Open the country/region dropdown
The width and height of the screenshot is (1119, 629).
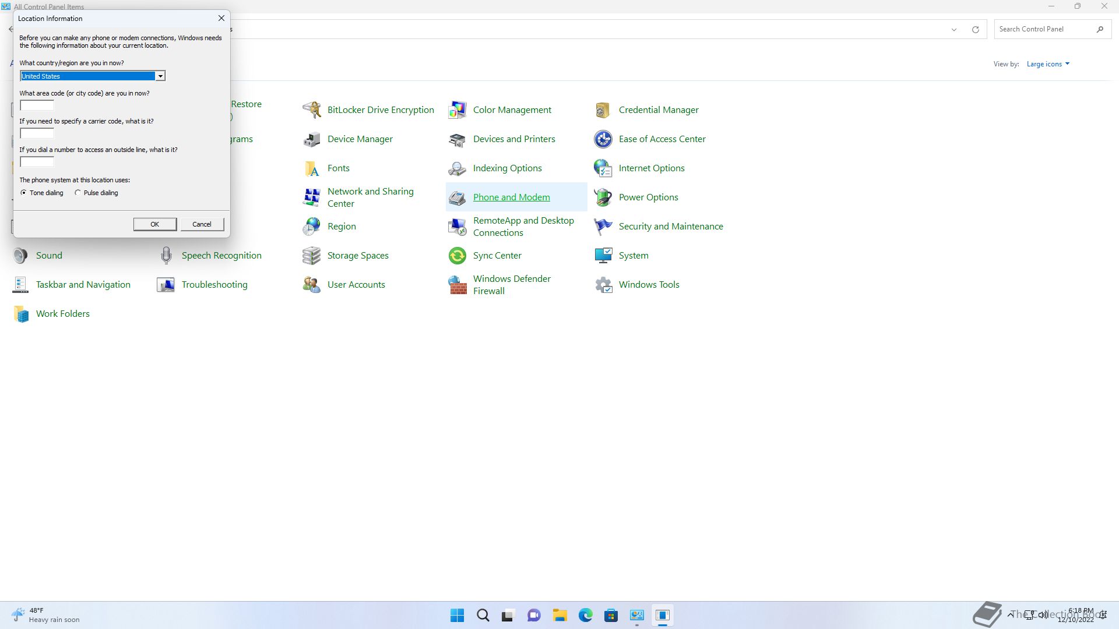160,76
